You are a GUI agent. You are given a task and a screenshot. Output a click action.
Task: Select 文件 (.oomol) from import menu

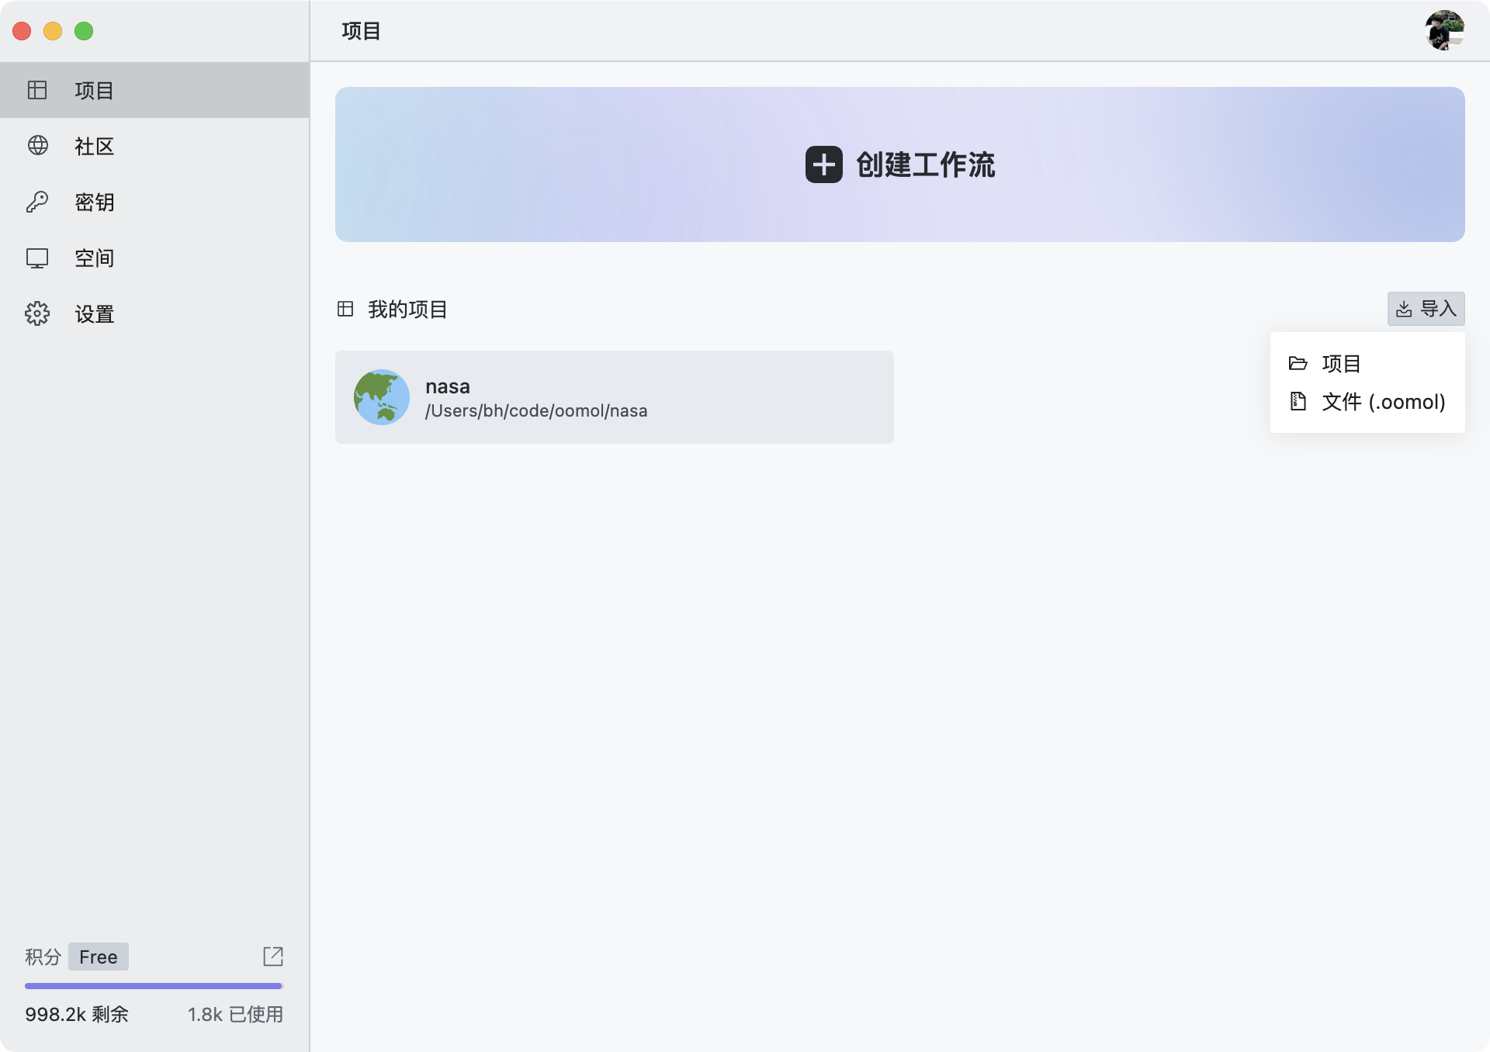tap(1383, 402)
